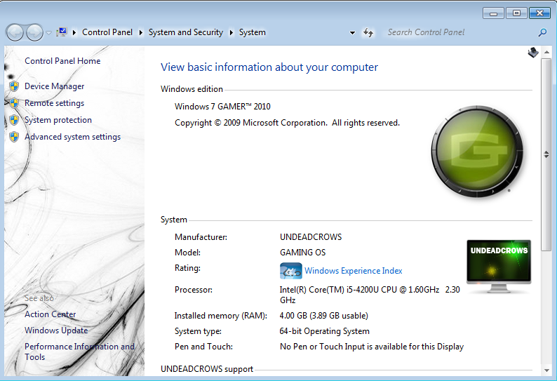The image size is (557, 381).
Task: Select the Control Panel breadcrumb
Action: (x=107, y=32)
